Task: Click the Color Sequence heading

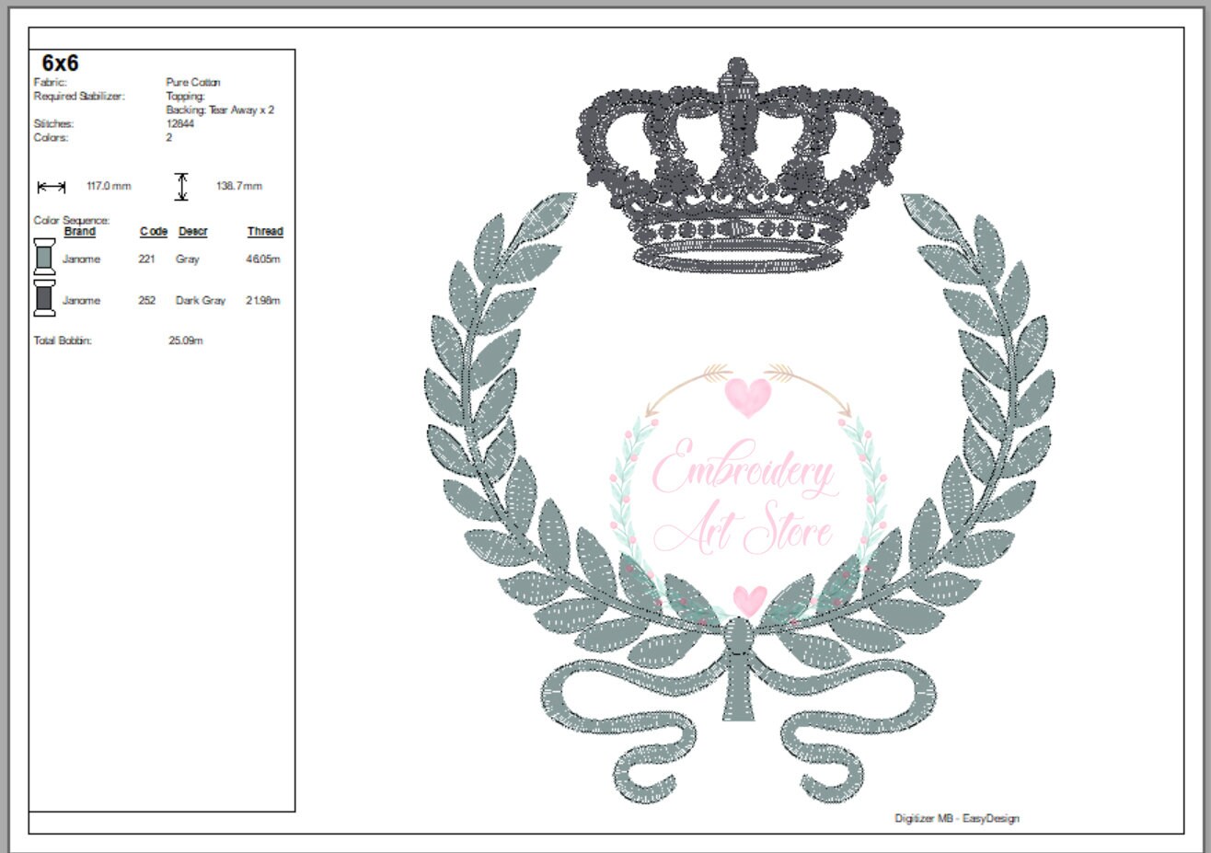Action: pyautogui.click(x=70, y=221)
